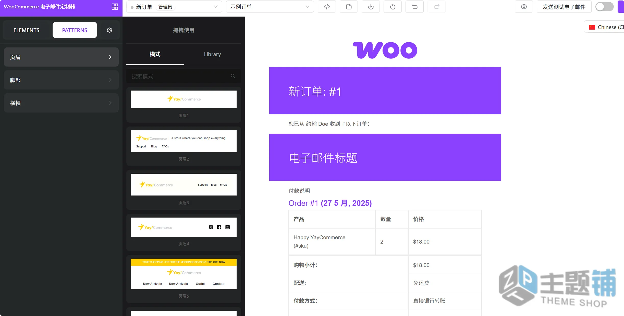This screenshot has width=624, height=316.
Task: Select the 电子邮件标题 heading block
Action: [x=385, y=157]
